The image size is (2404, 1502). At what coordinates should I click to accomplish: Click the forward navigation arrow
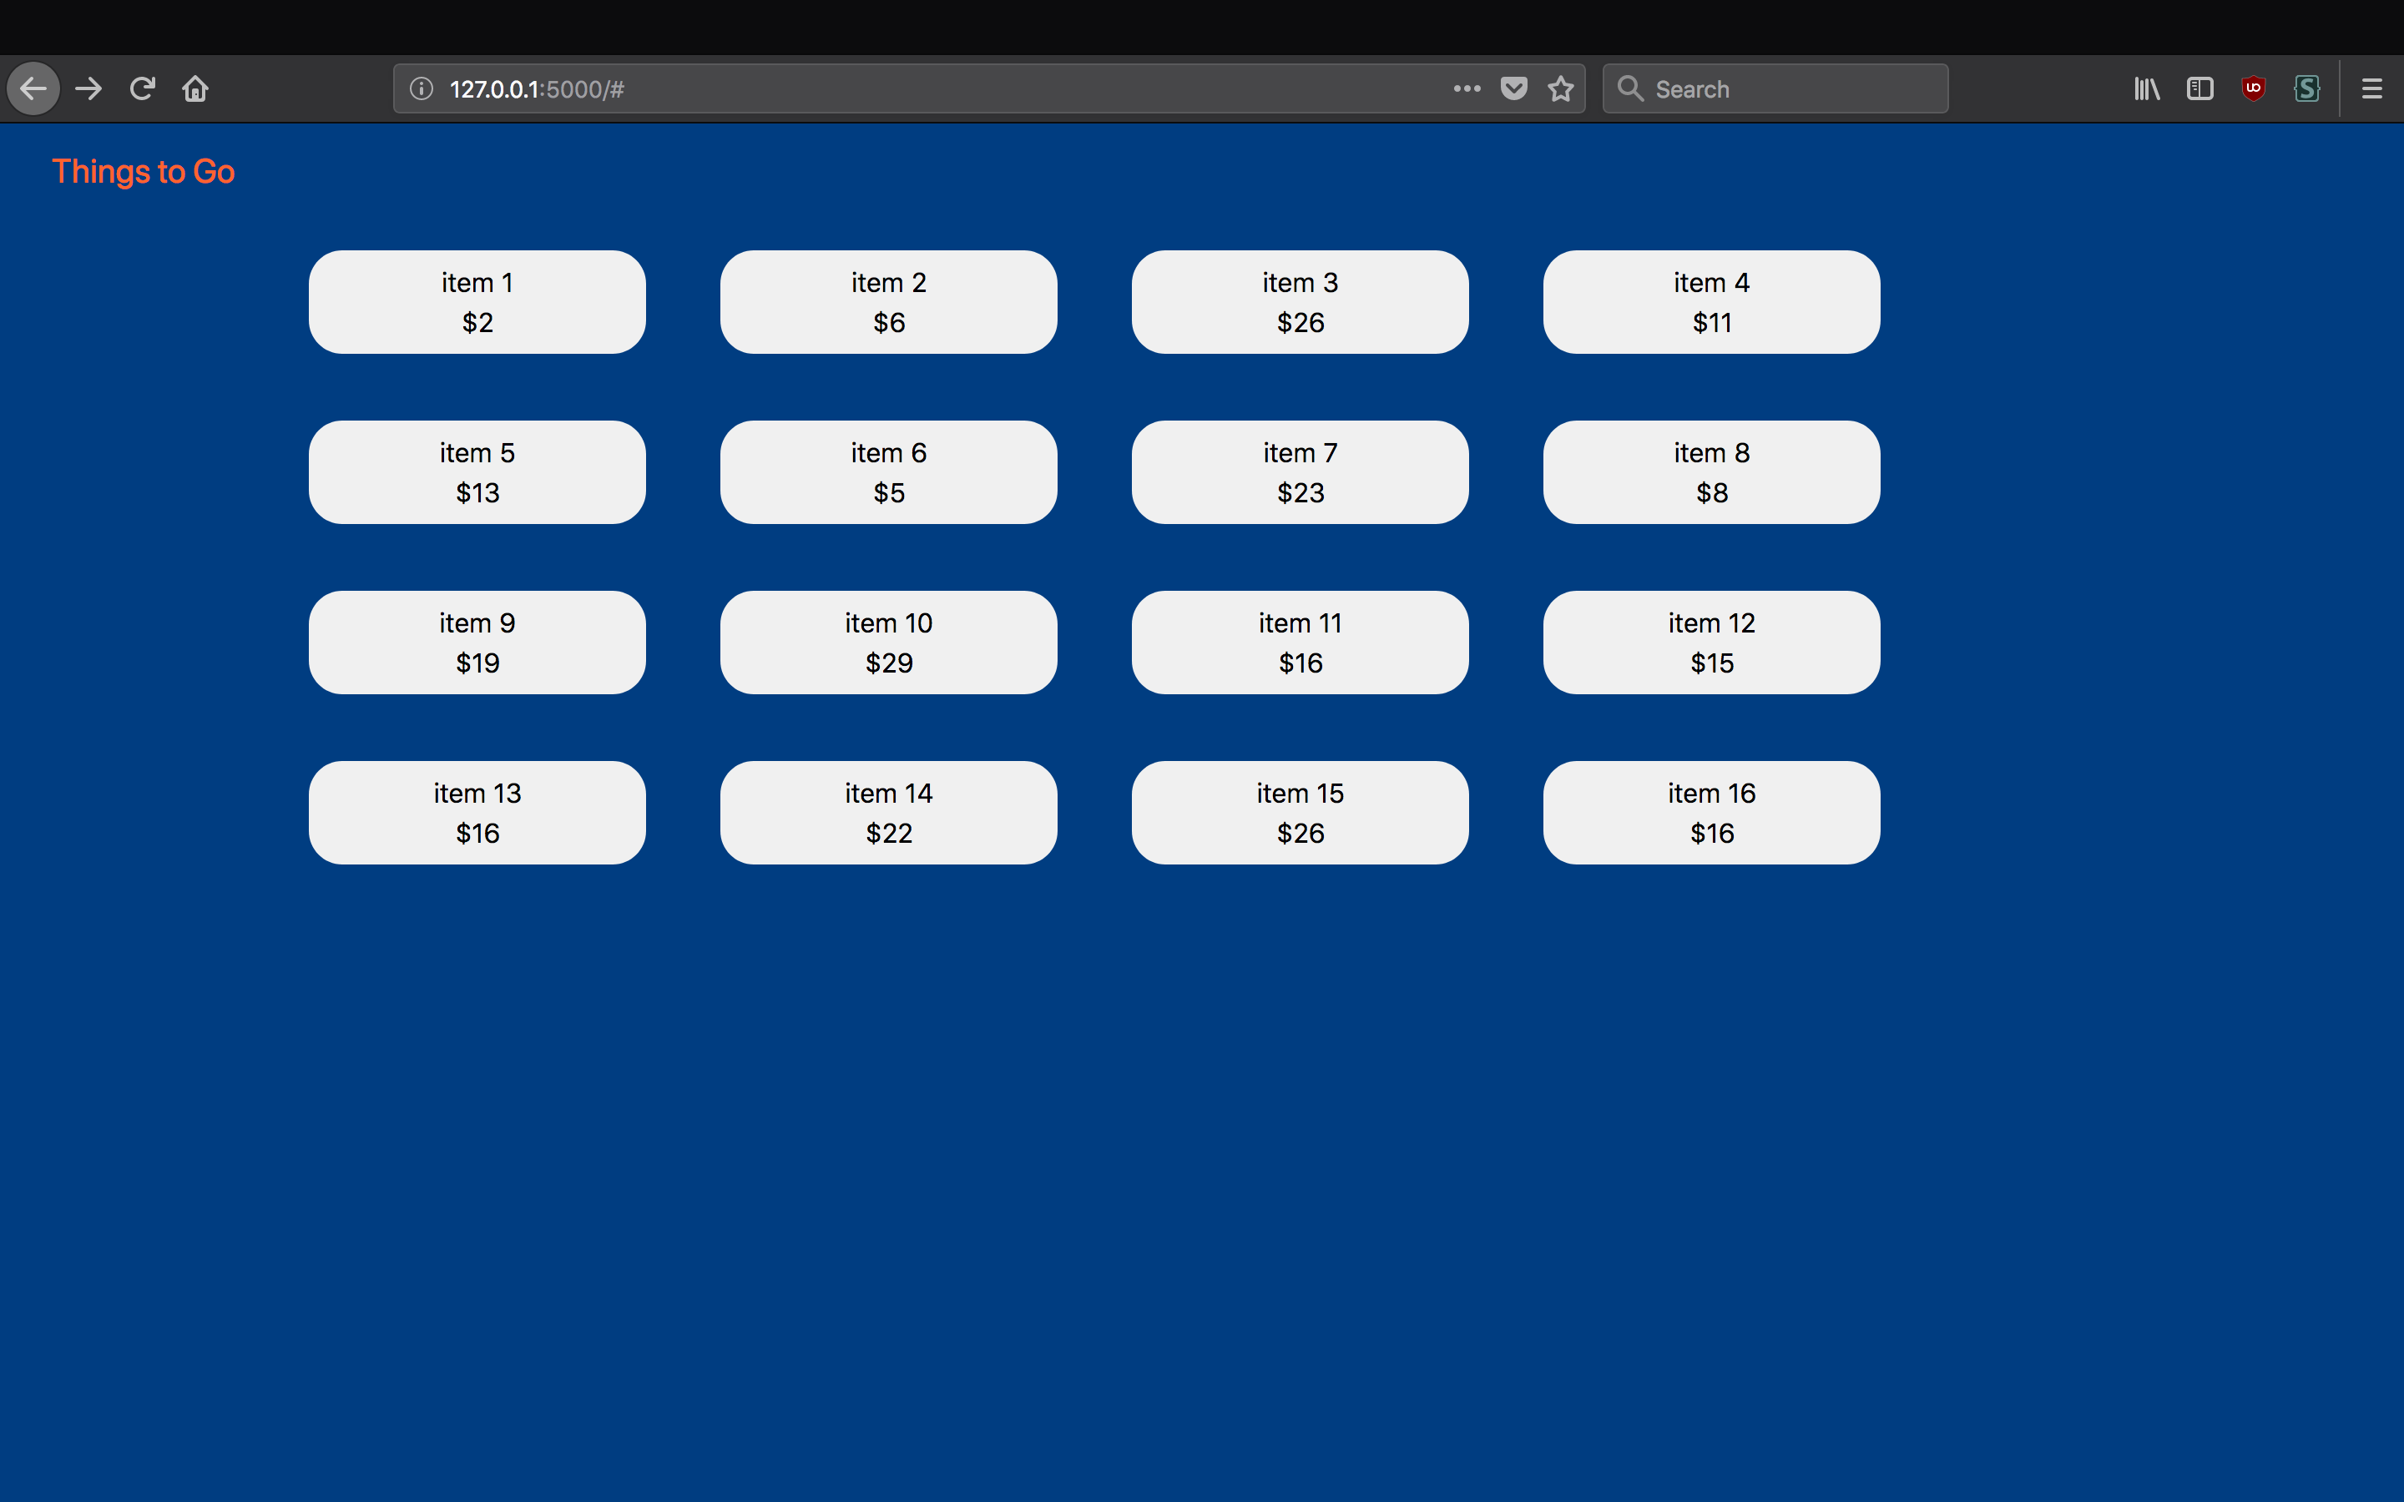(x=88, y=88)
